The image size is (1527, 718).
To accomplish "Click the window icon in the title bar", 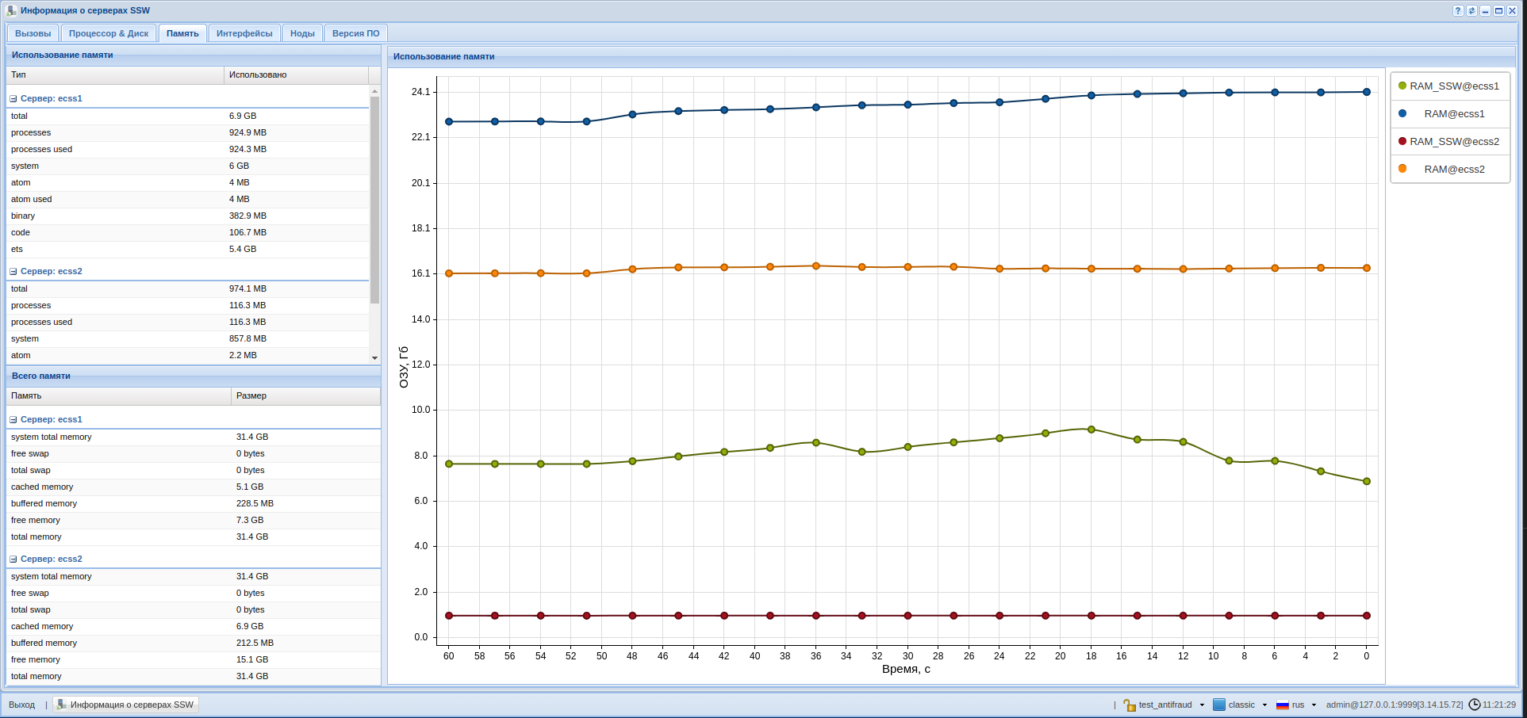I will click(11, 11).
